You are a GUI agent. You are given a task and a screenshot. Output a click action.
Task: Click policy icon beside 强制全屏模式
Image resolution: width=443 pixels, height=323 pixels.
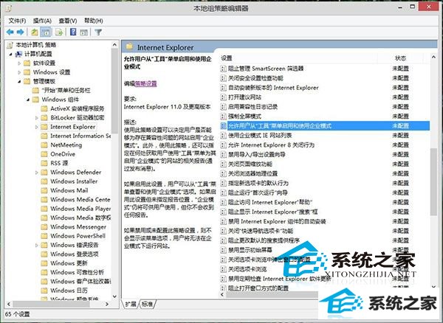223,117
